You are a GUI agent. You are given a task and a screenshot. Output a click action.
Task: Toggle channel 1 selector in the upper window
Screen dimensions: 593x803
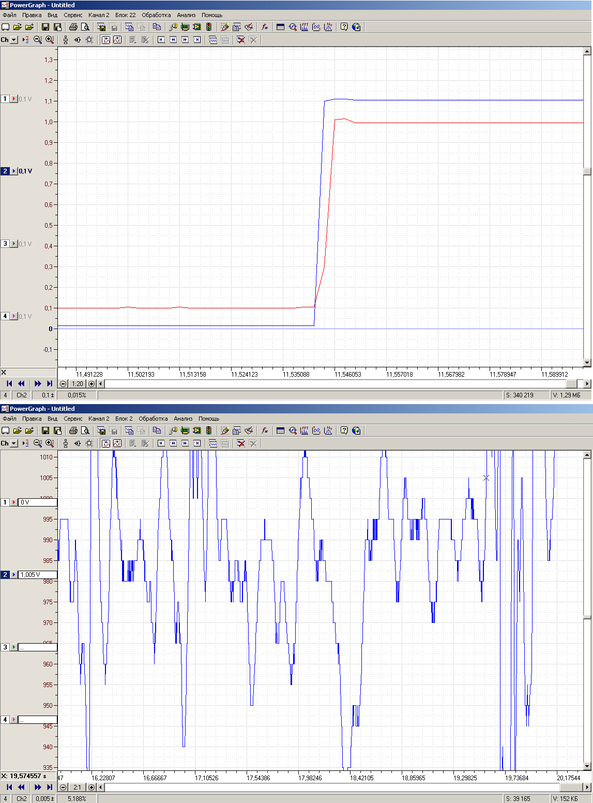click(5, 99)
